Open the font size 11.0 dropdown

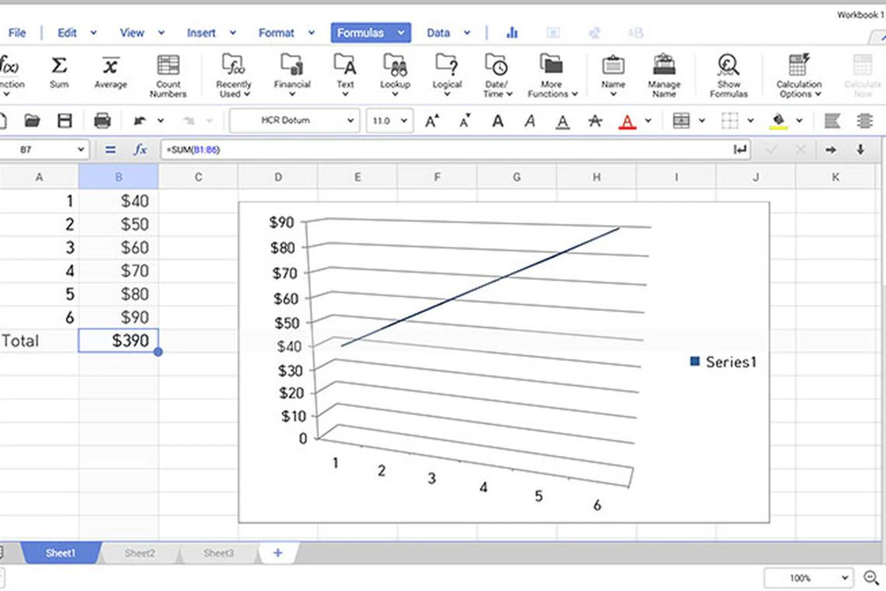(404, 121)
